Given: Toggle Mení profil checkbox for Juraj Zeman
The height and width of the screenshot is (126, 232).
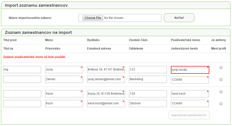Looking at the screenshot, I should tap(221, 79).
